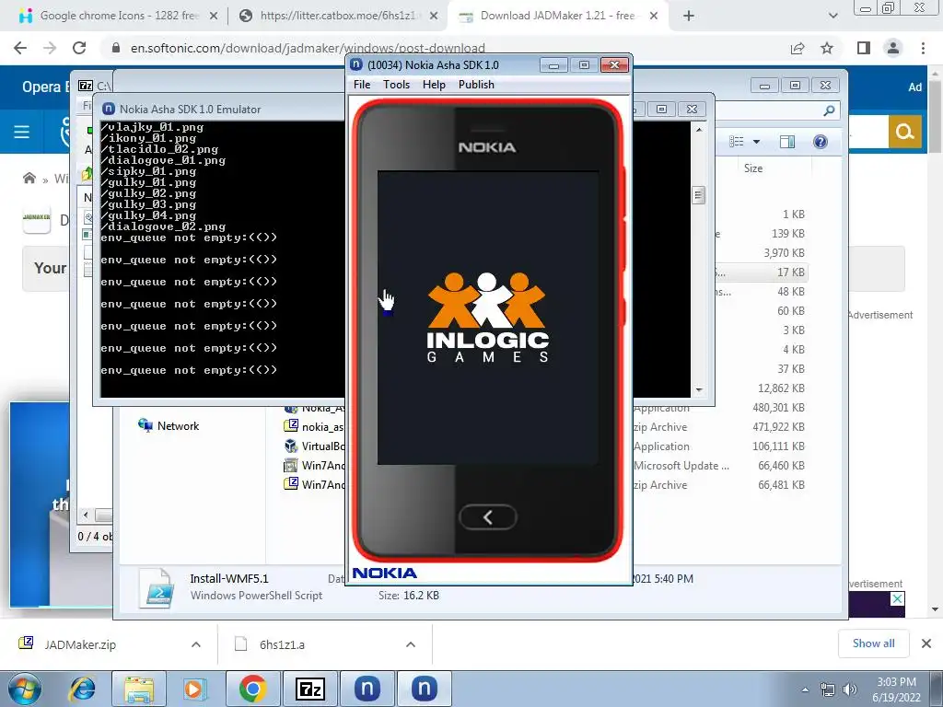Open Explorer change view dropdown arrow
The image size is (943, 707).
click(757, 142)
